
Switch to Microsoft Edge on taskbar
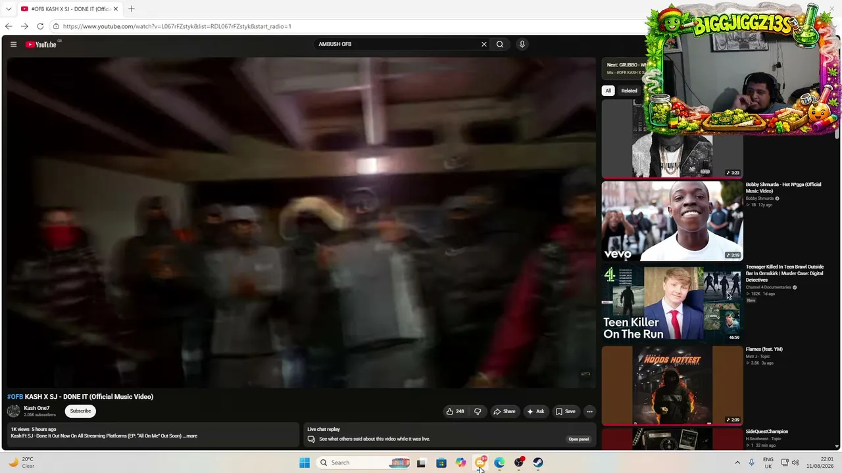tap(499, 462)
